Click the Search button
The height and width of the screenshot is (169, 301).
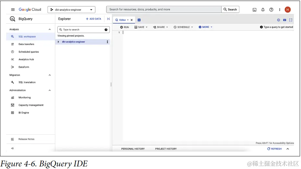(x=230, y=9)
